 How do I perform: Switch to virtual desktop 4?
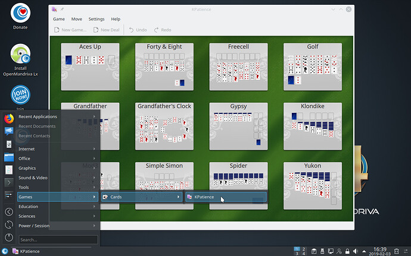[304, 254]
